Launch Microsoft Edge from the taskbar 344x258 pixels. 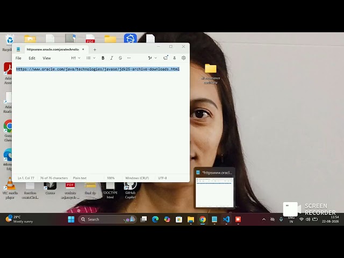pyautogui.click(x=155, y=219)
